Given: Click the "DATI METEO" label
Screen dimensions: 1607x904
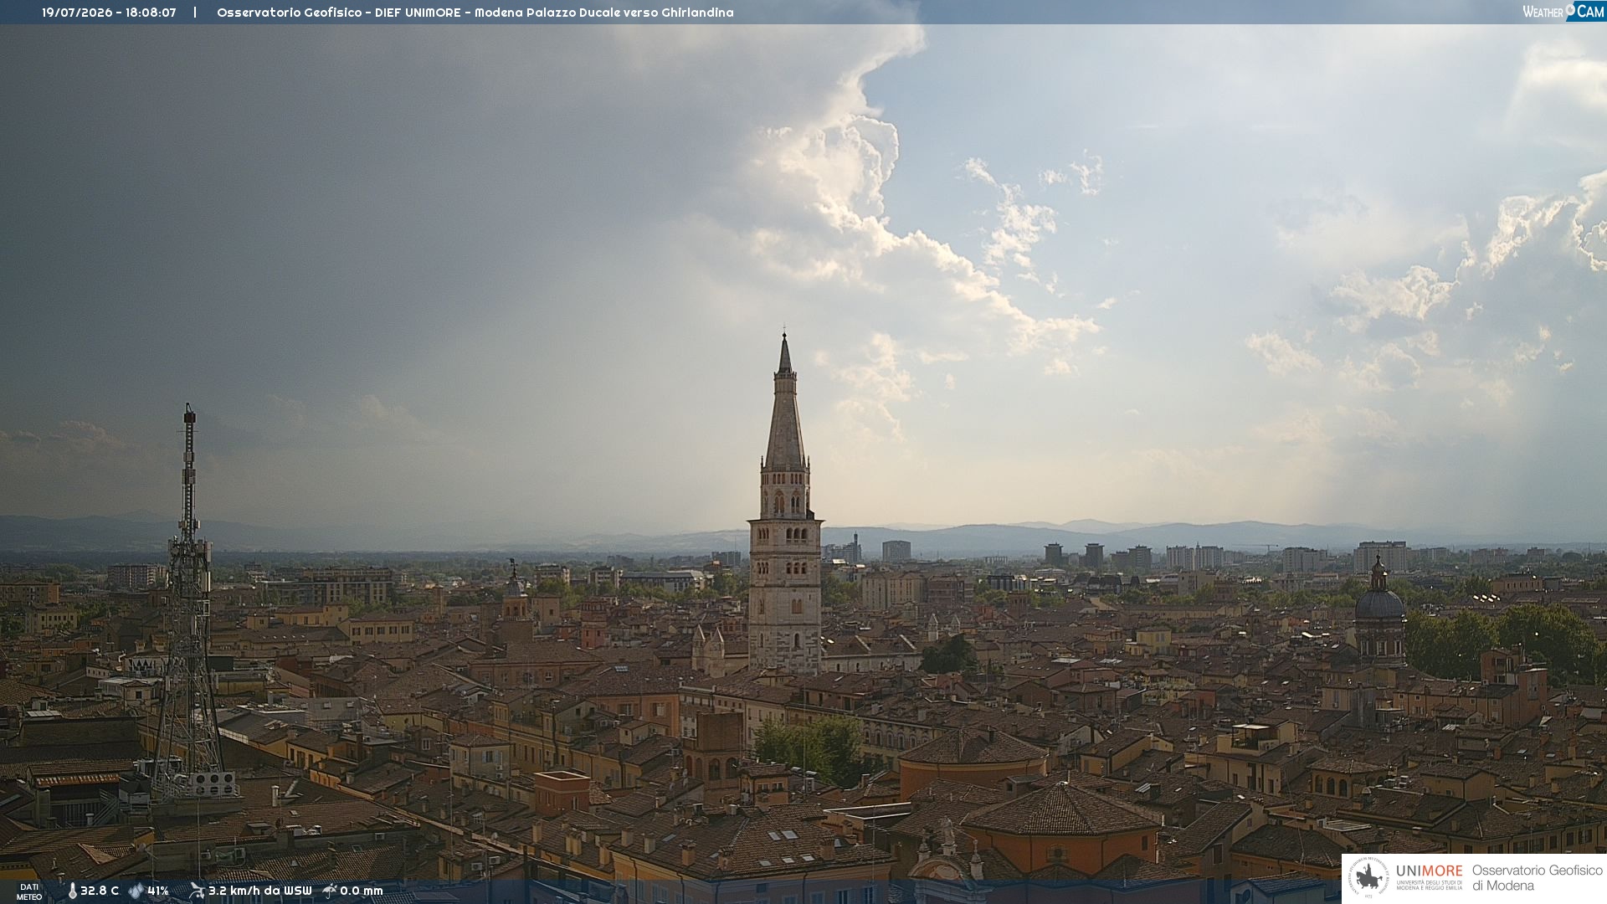Looking at the screenshot, I should click(29, 892).
